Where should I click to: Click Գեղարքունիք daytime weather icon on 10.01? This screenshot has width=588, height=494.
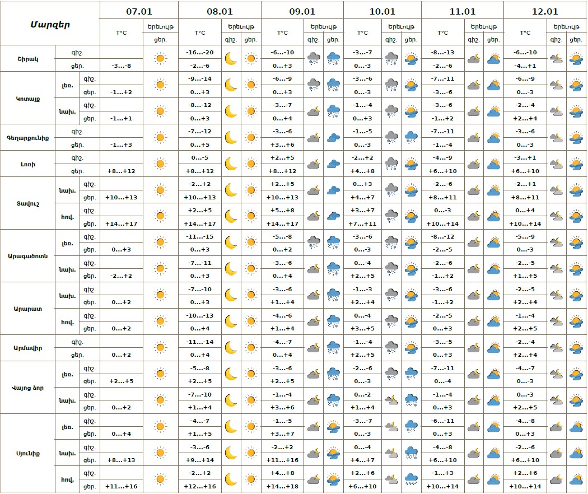pyautogui.click(x=411, y=137)
